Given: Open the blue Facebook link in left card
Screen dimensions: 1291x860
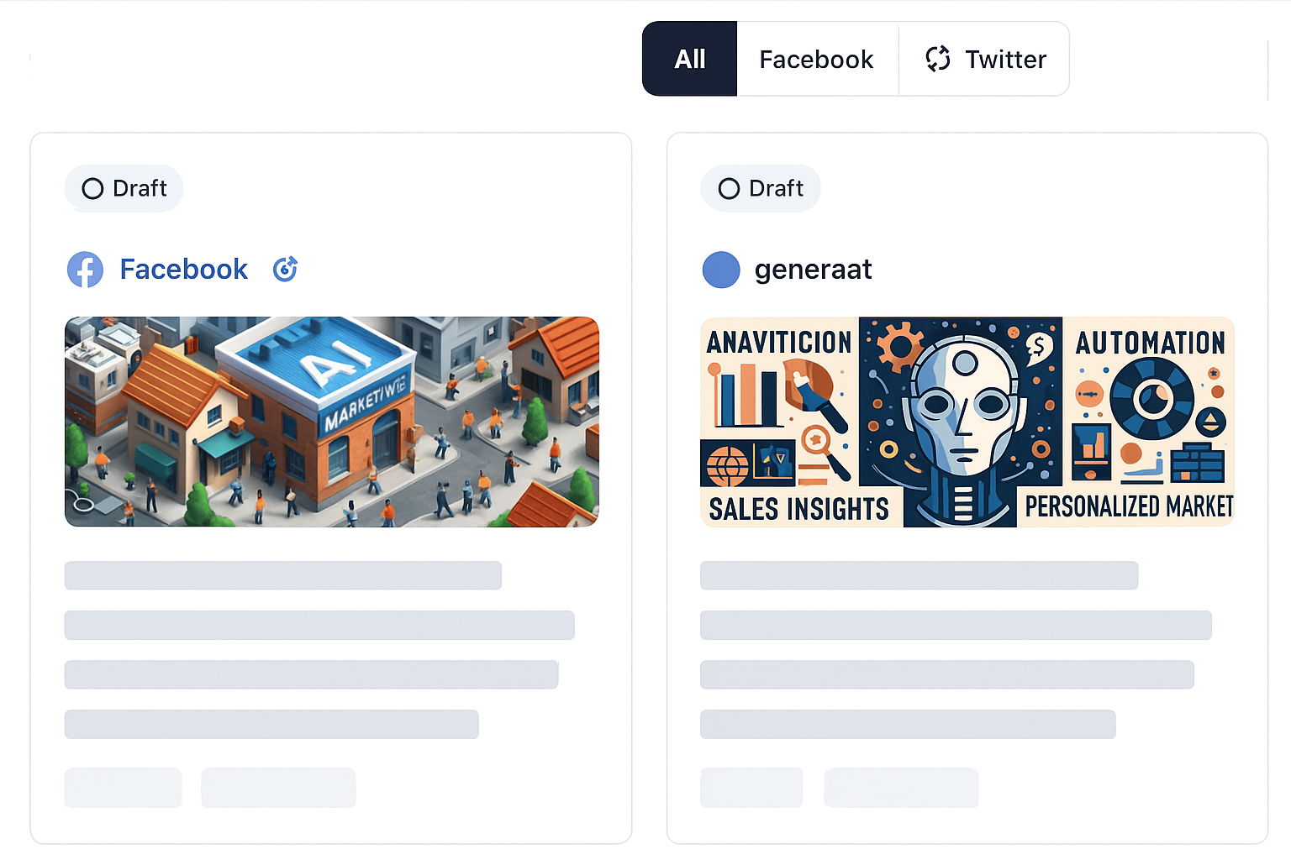Looking at the screenshot, I should point(183,270).
